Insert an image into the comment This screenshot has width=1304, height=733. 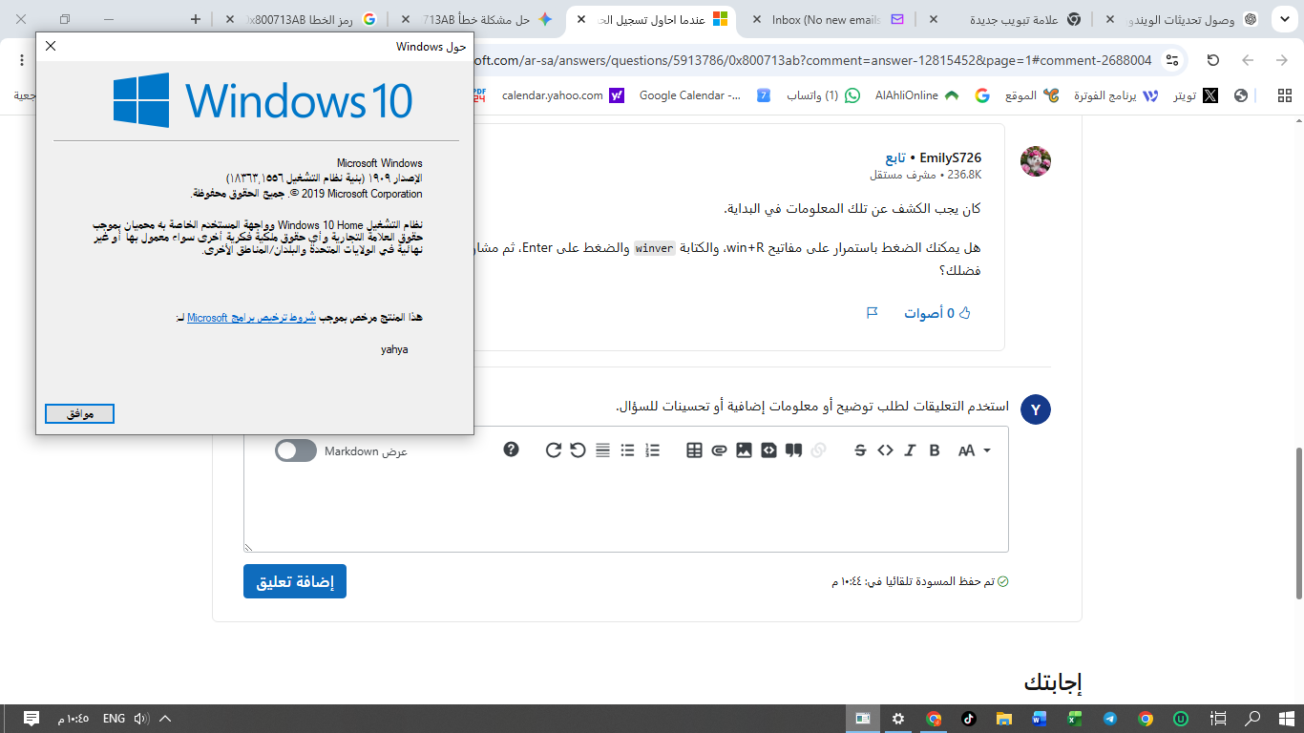[x=744, y=450]
